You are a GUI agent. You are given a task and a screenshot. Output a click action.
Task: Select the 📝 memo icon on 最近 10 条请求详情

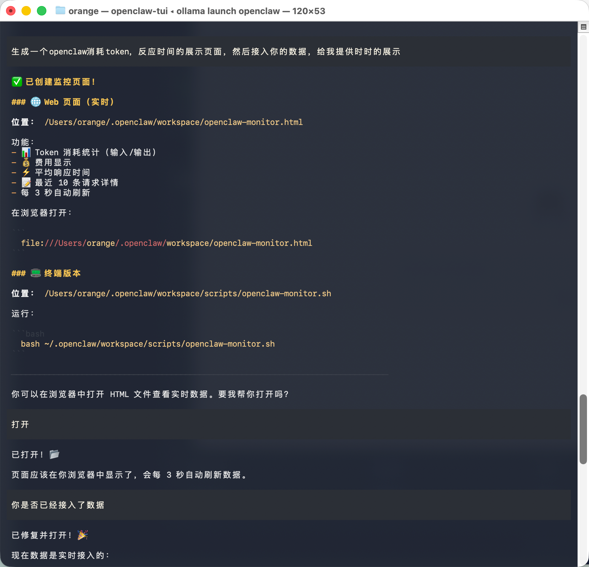[x=26, y=182]
